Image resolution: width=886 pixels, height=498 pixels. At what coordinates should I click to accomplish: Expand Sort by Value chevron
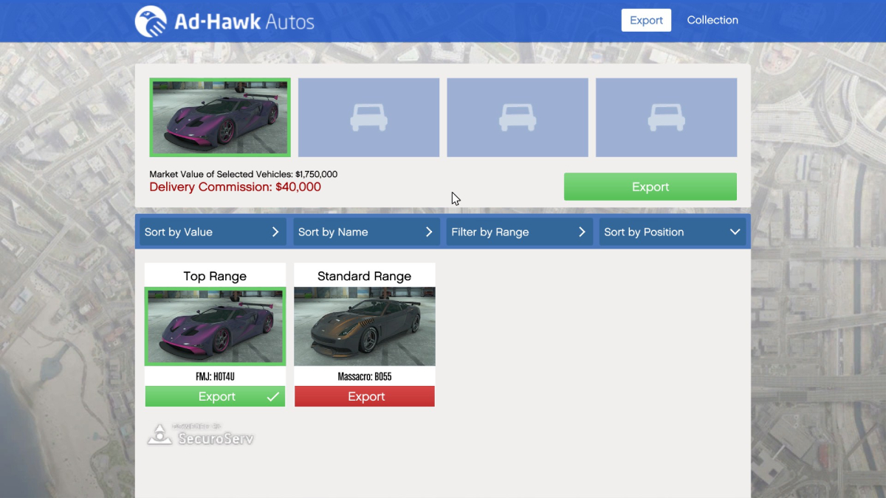(x=275, y=232)
